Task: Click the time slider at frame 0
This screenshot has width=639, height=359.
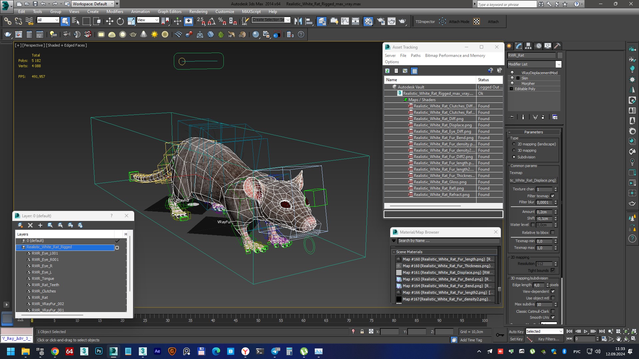Action: coord(32,320)
